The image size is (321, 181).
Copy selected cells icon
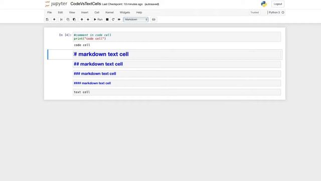click(68, 20)
